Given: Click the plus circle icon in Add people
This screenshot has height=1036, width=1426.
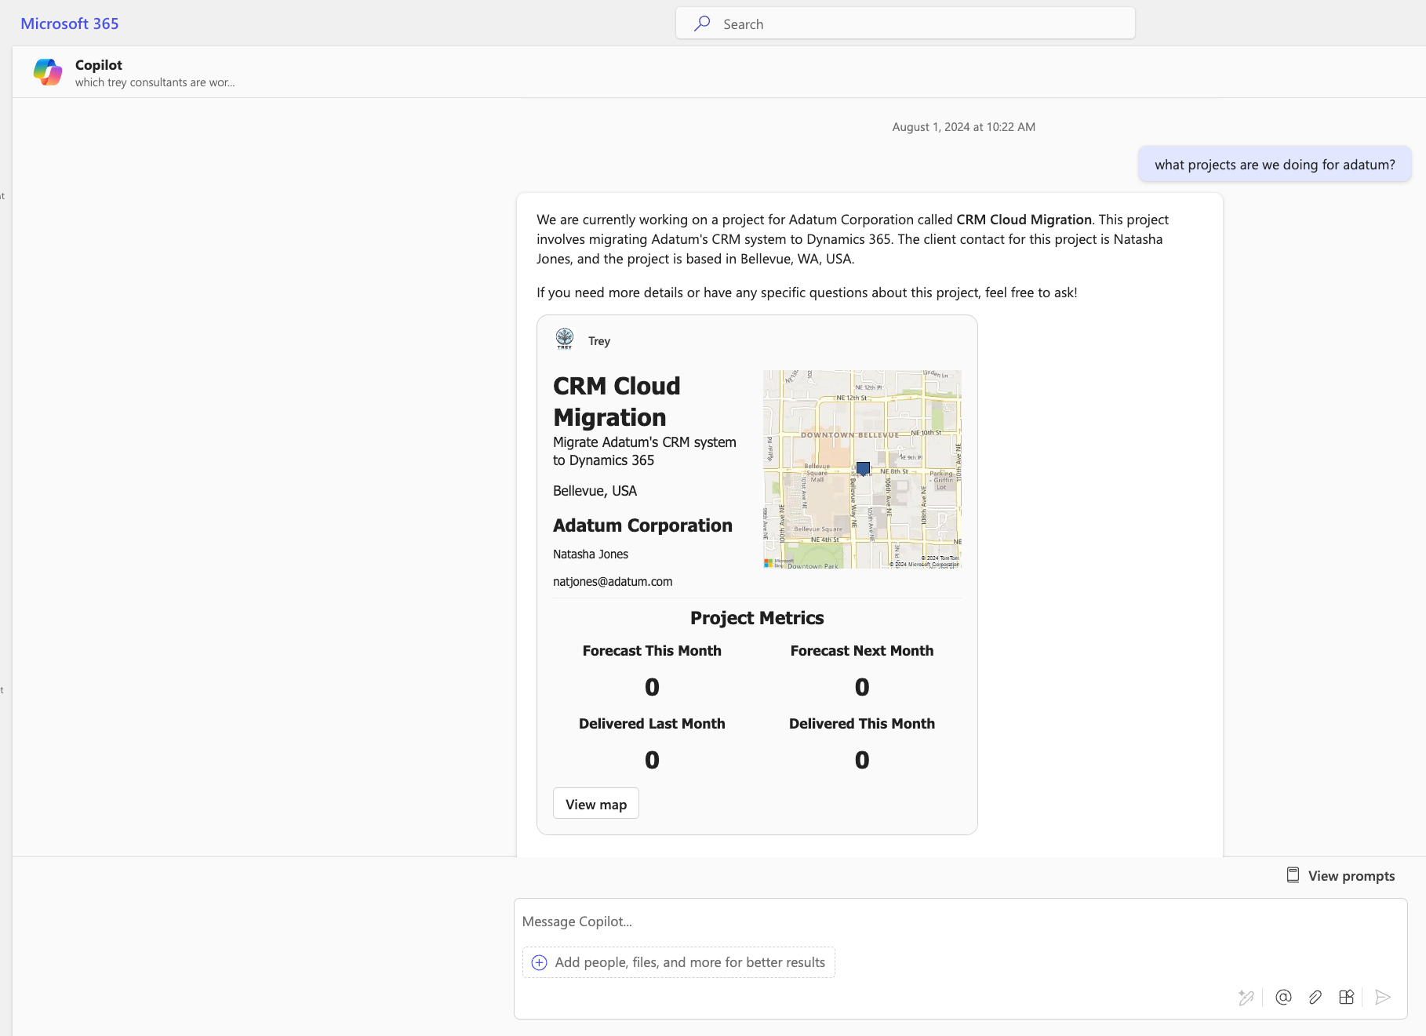Looking at the screenshot, I should click(539, 962).
